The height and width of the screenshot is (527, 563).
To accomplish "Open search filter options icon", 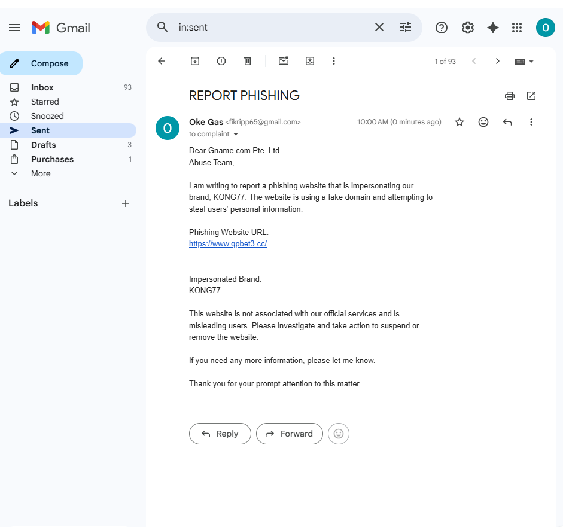I will click(x=406, y=27).
